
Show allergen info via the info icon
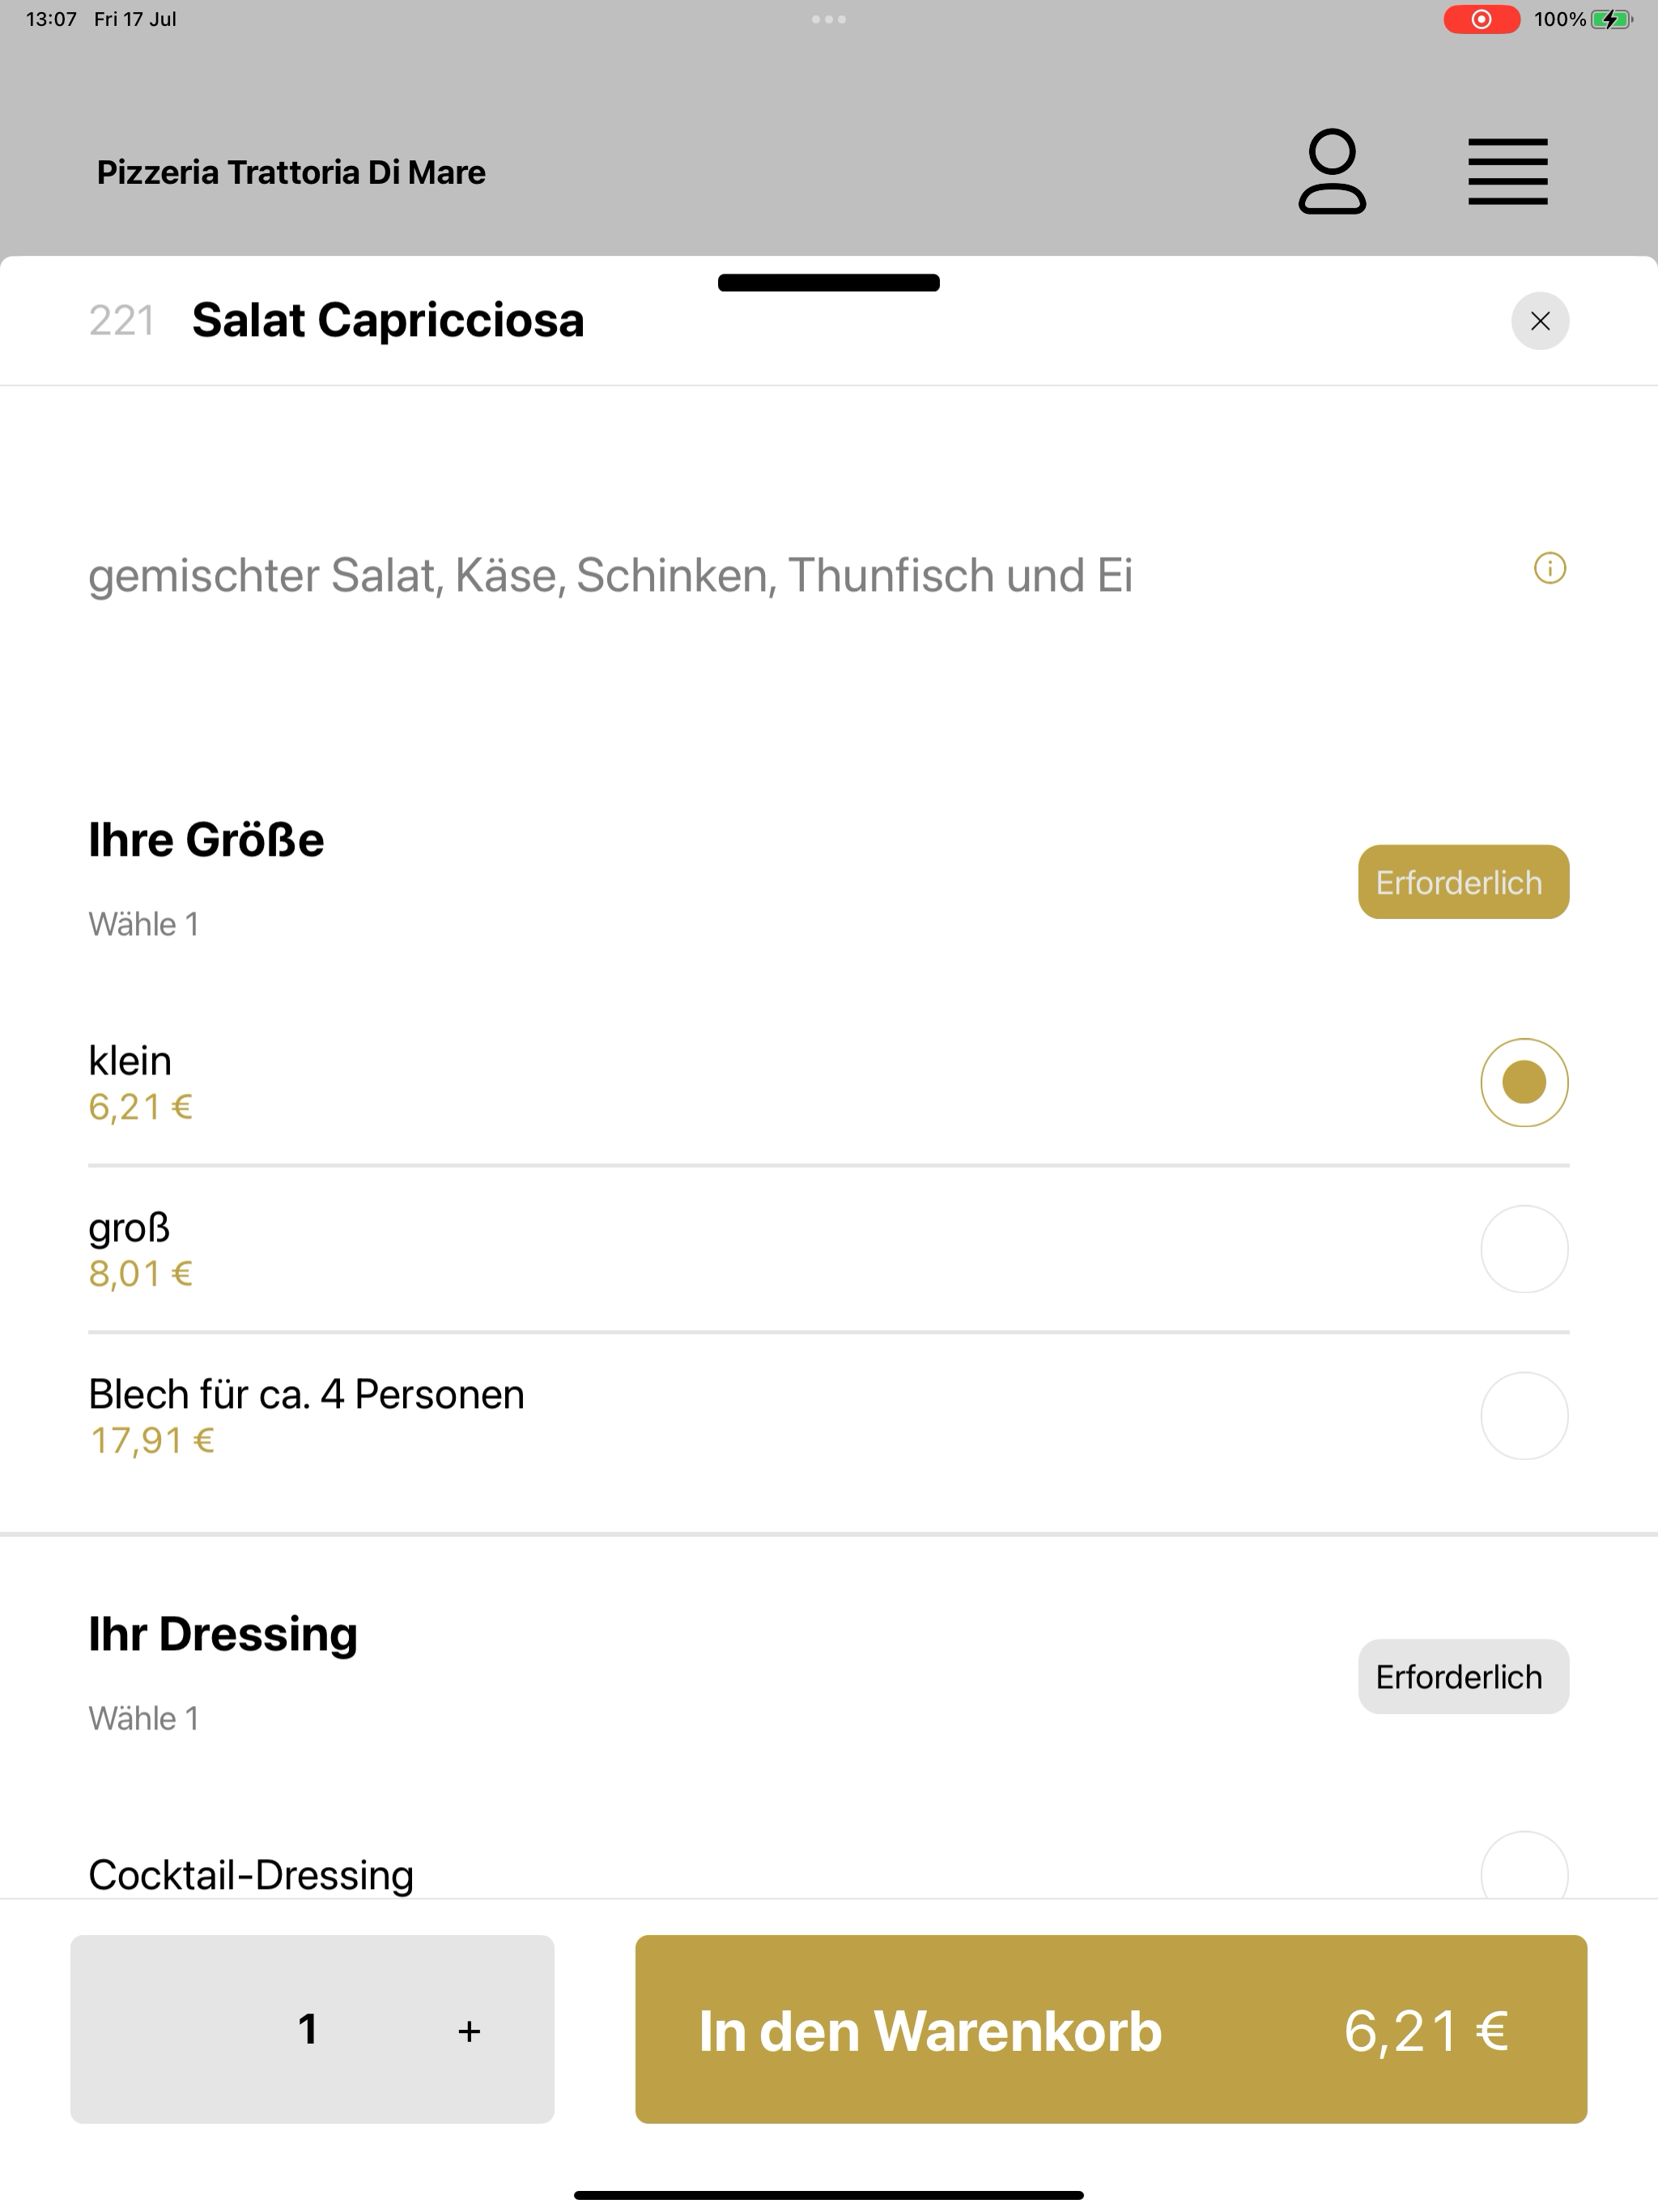tap(1550, 568)
